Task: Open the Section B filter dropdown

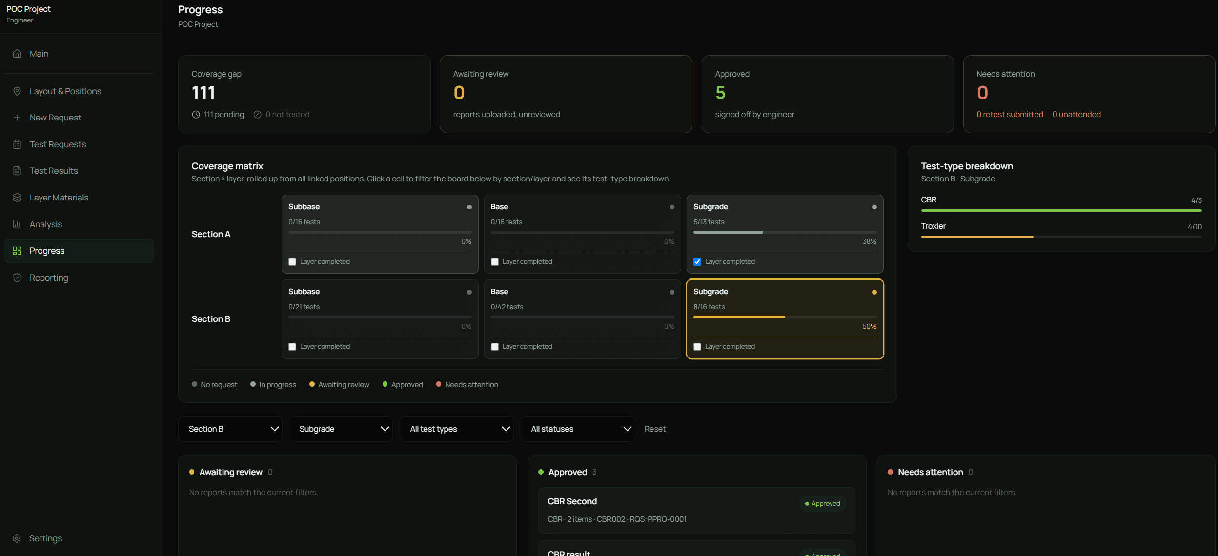Action: [x=230, y=429]
